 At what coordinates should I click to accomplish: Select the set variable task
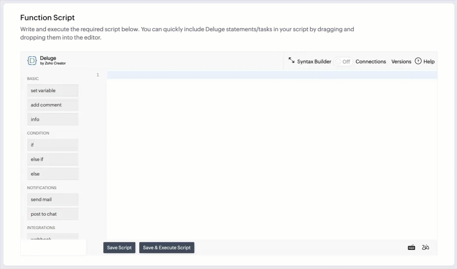tap(53, 91)
